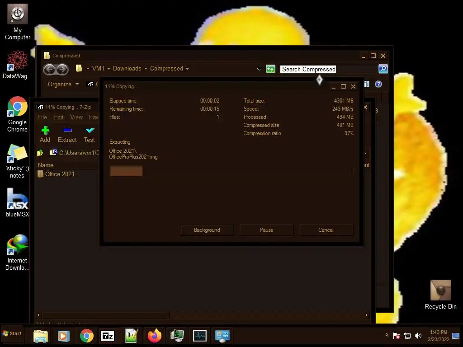Open the 7-Zip Favorites menu
463x347 pixels.
tap(94, 117)
